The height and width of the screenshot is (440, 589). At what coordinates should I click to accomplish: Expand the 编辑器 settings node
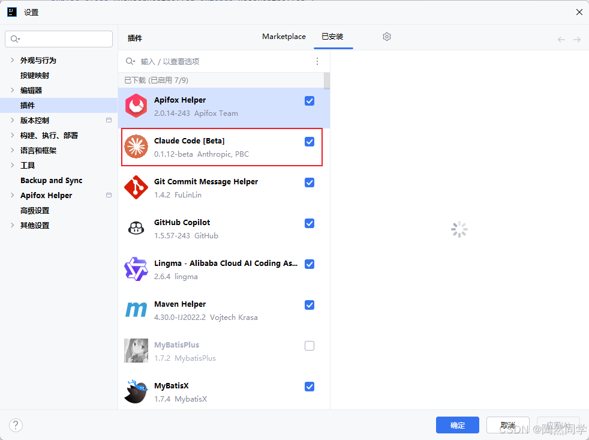click(x=13, y=90)
